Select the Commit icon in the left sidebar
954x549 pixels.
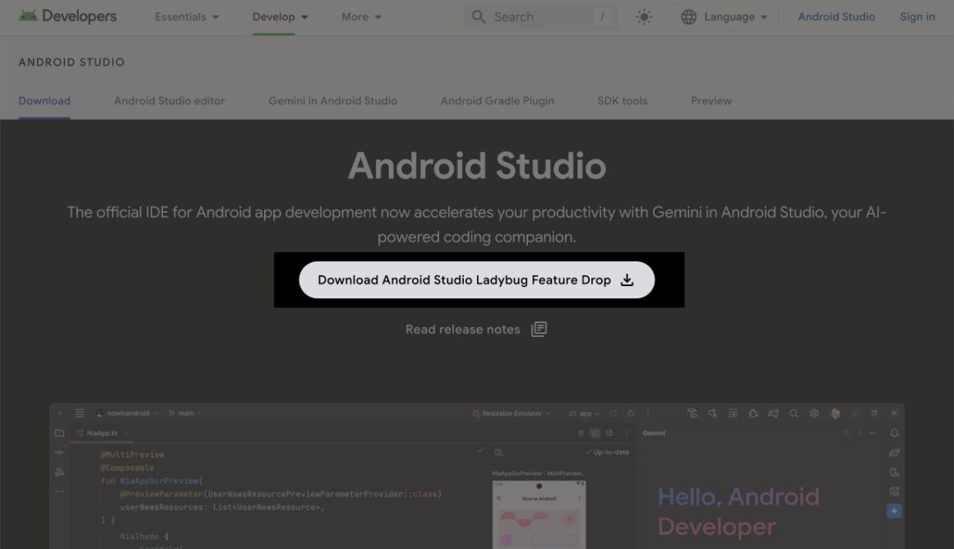pos(58,452)
